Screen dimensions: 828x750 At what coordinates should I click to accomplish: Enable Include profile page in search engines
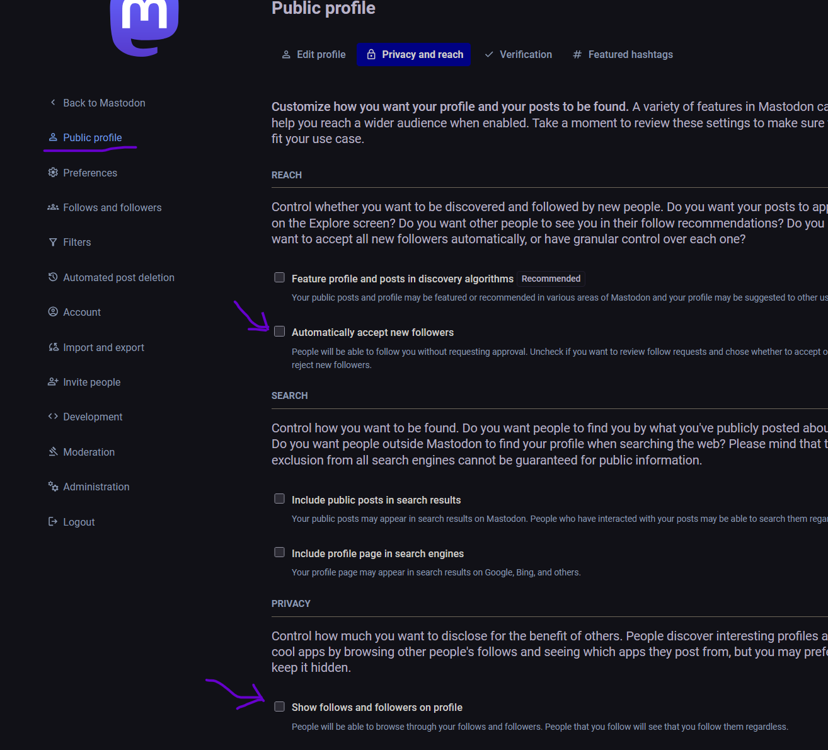[280, 553]
